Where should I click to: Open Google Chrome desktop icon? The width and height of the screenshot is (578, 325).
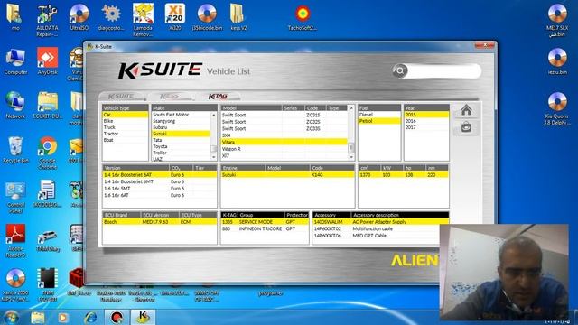tap(47, 153)
